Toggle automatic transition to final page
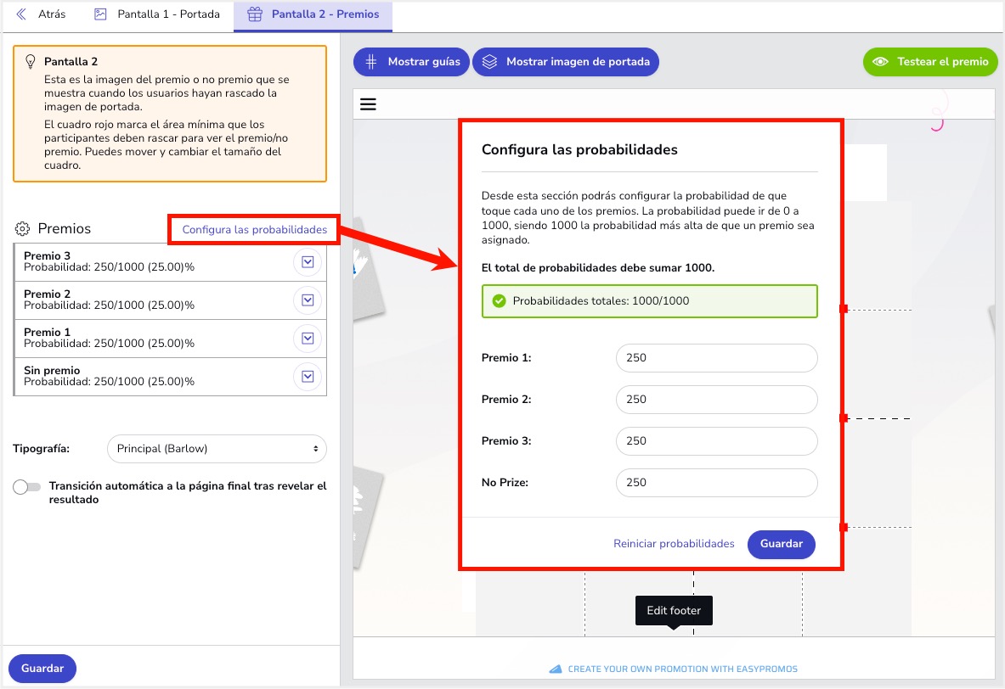1005x689 pixels. click(27, 487)
